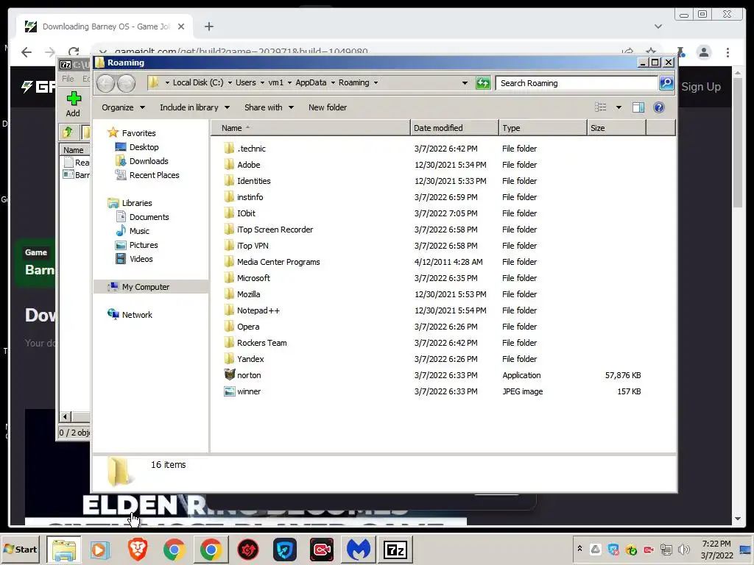Click the search magnifier icon in Roaming window
Image resolution: width=754 pixels, height=565 pixels.
666,83
